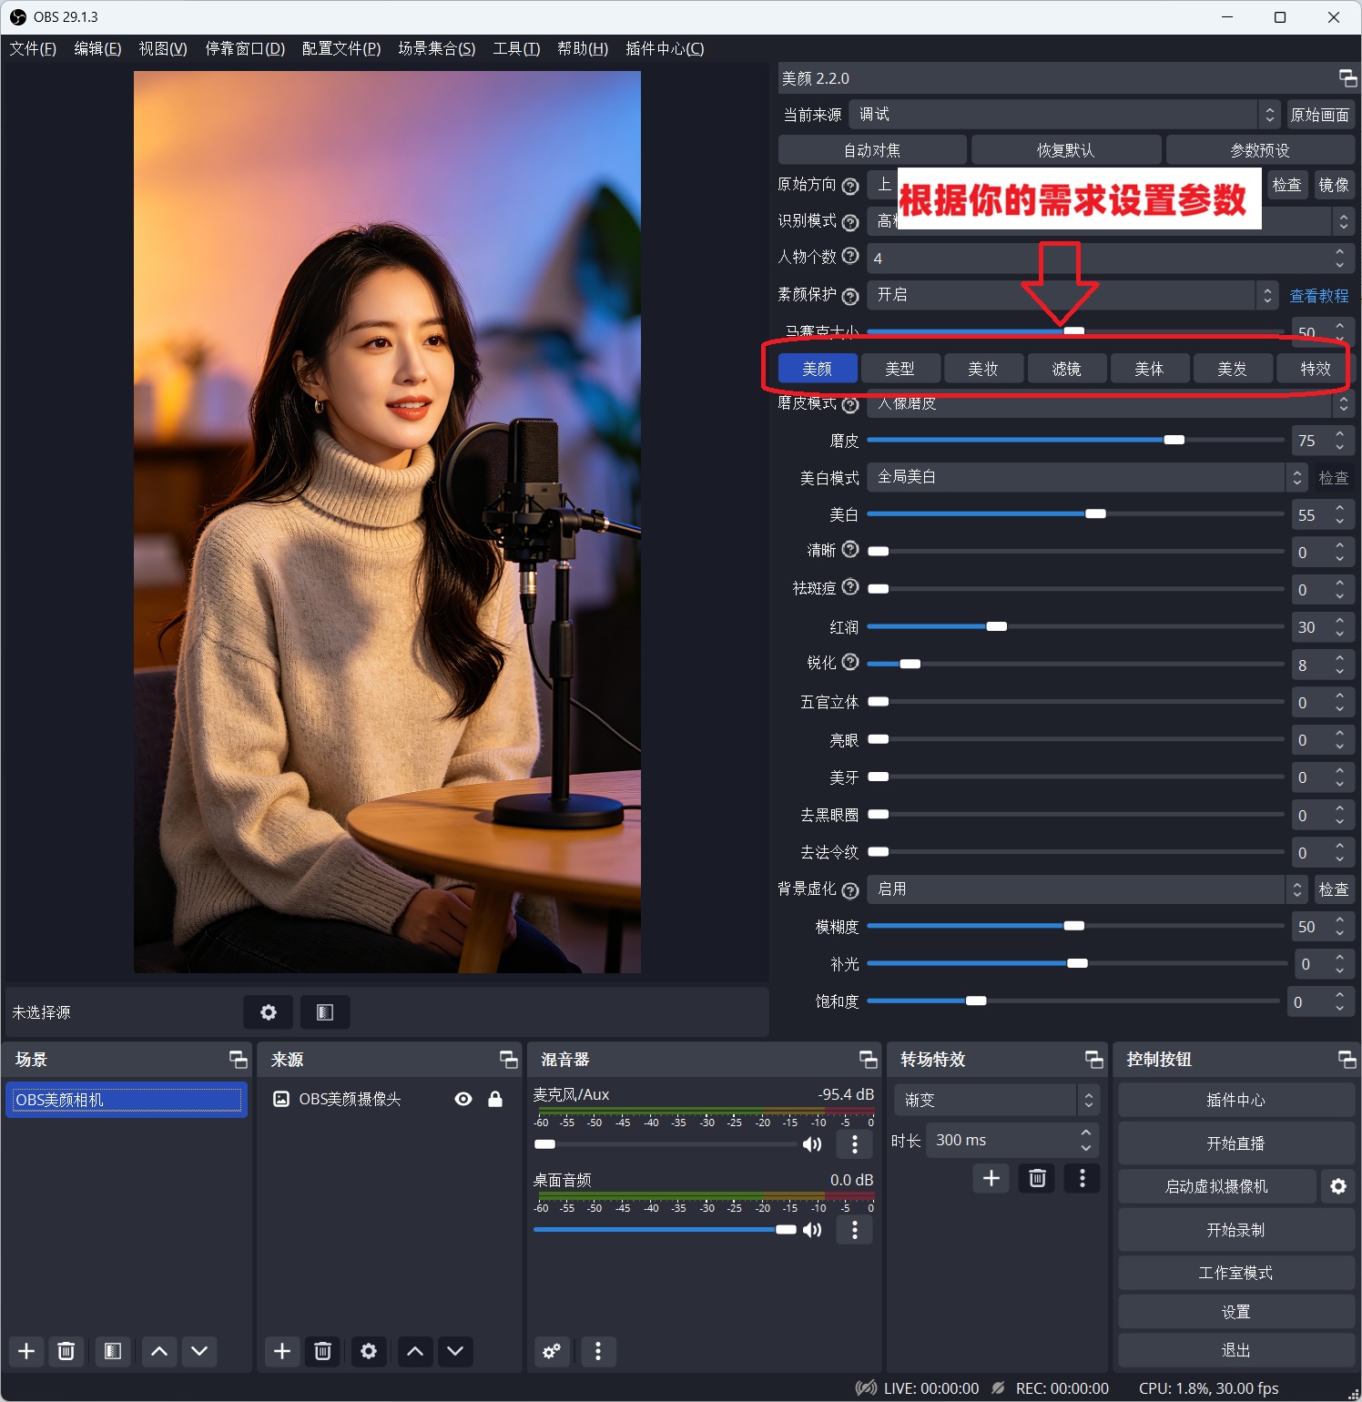The width and height of the screenshot is (1362, 1402).
Task: Open source properties with the gear icon
Action: click(368, 1352)
